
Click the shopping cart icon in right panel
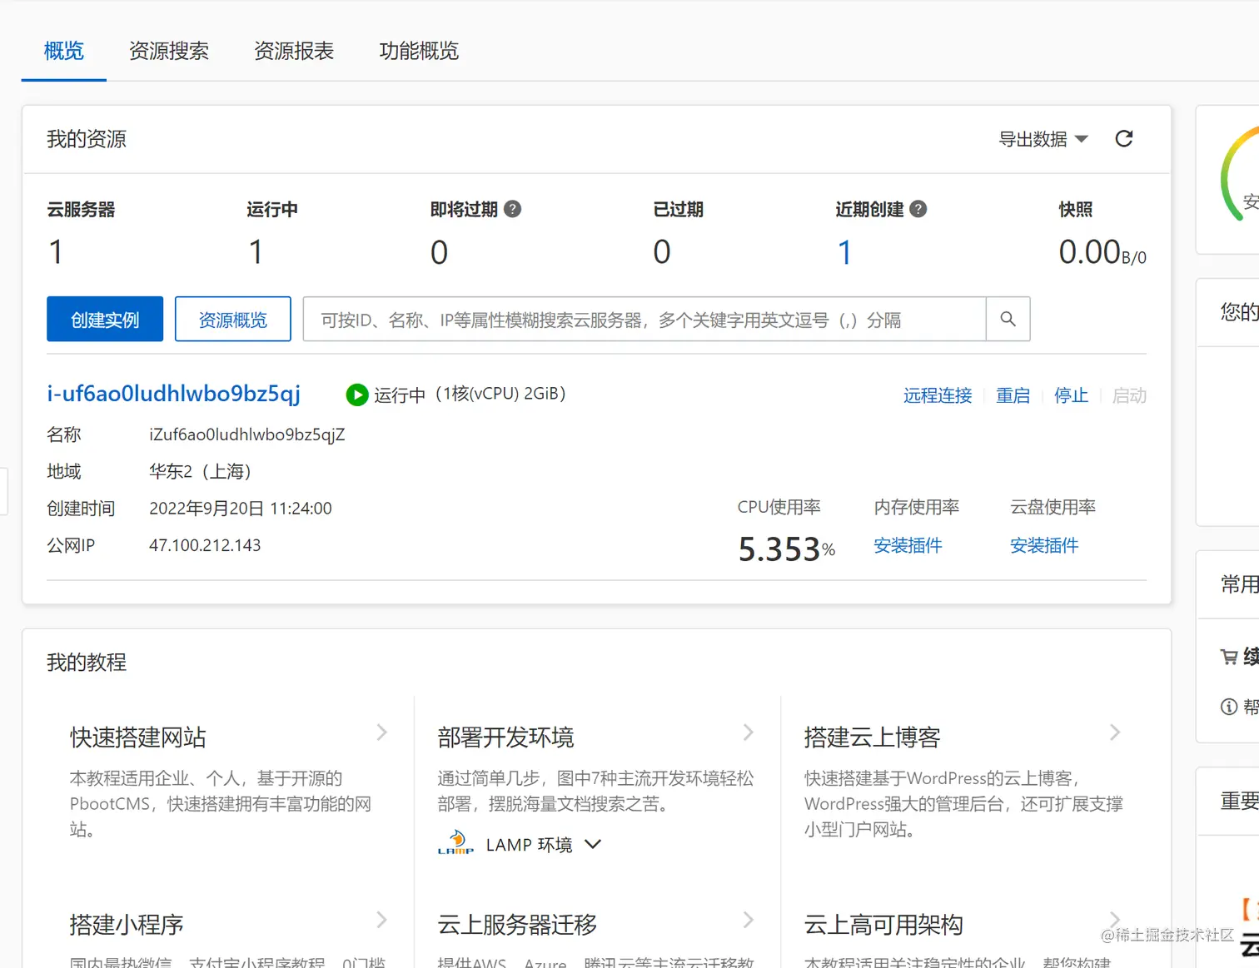(1229, 657)
